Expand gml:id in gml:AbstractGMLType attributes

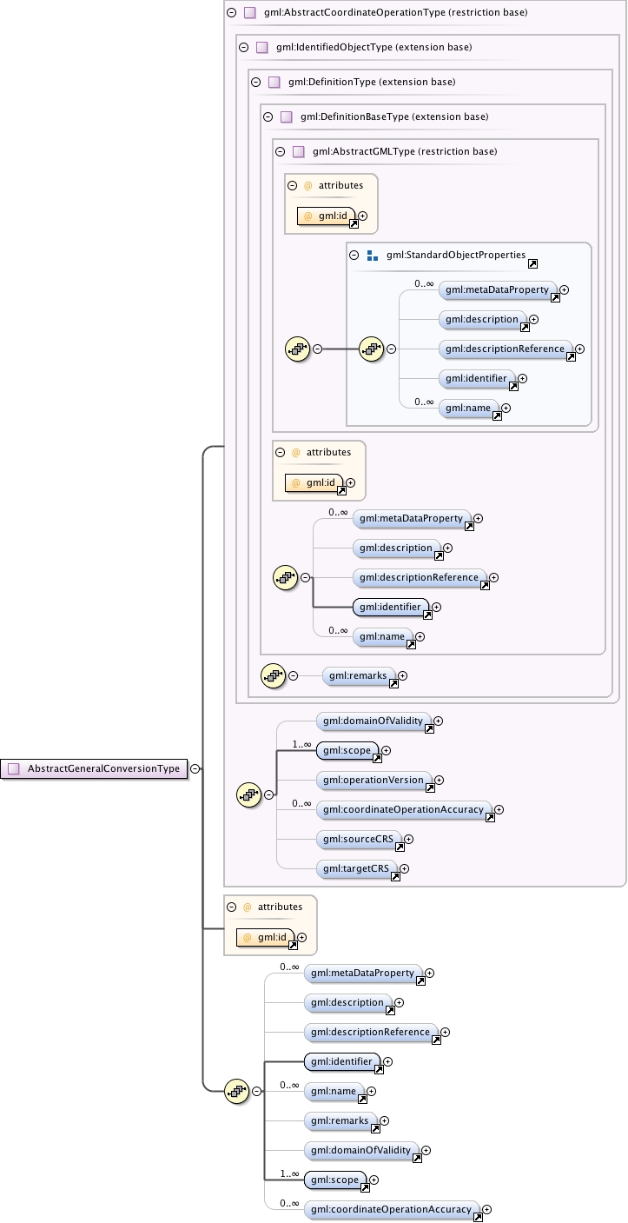click(362, 216)
